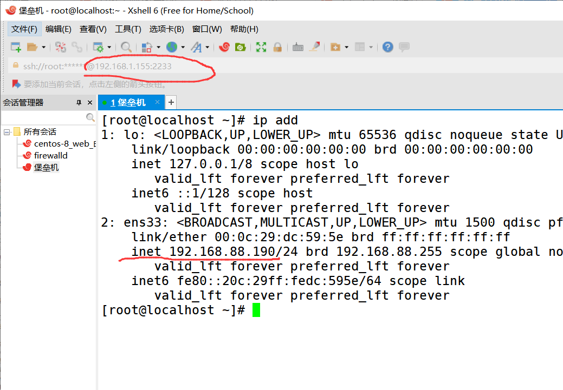The width and height of the screenshot is (563, 390).
Task: Click the session manager search magnifier icon
Action: pos(90,117)
